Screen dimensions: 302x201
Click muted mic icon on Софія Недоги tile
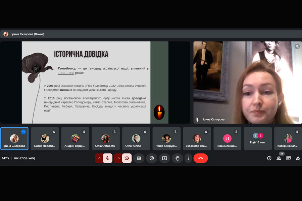[x=54, y=132]
